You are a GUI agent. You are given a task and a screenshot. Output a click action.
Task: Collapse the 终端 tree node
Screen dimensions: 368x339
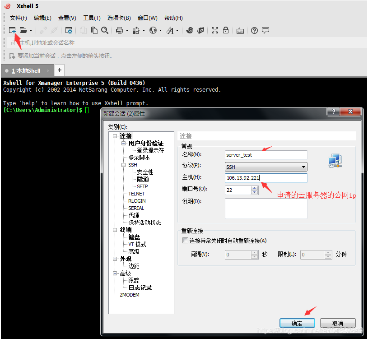click(115, 230)
